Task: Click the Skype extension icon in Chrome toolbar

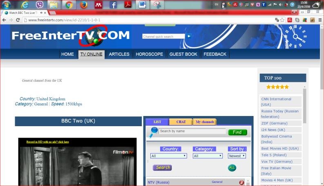Action: pyautogui.click(x=297, y=20)
